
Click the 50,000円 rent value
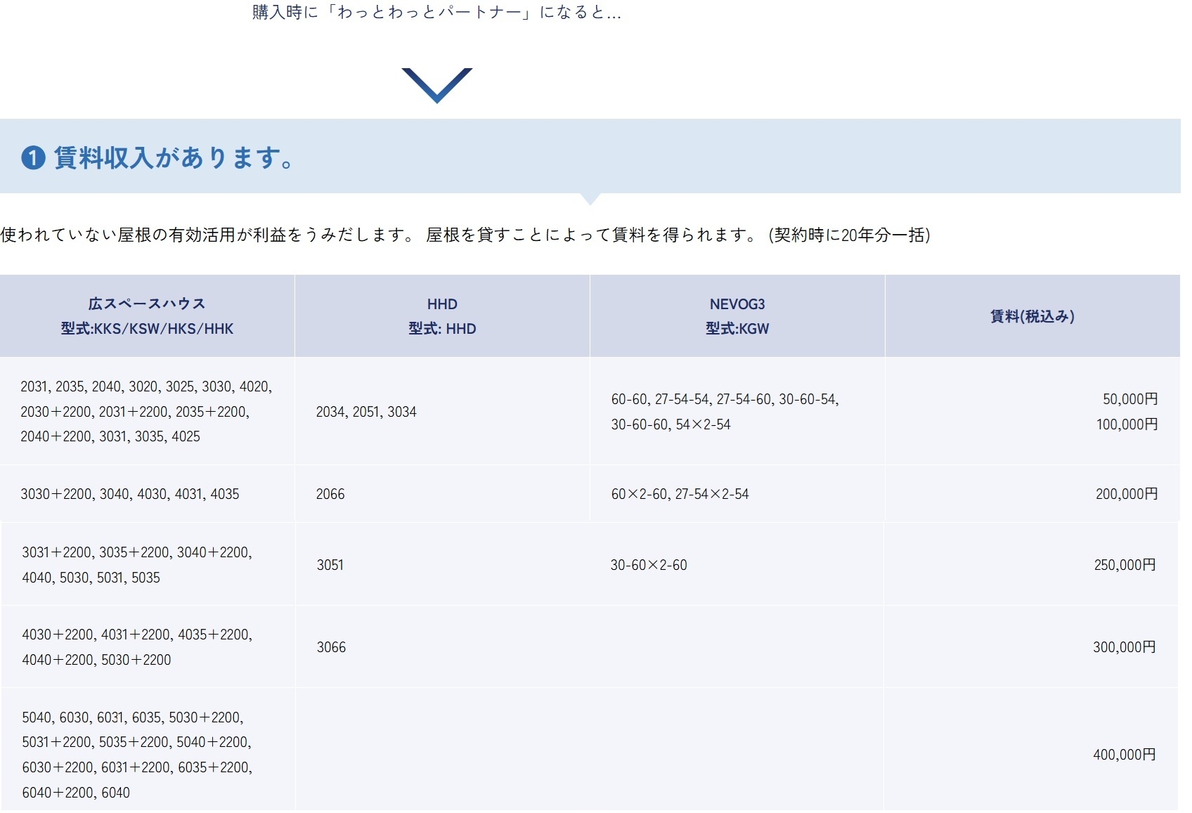(x=1129, y=399)
